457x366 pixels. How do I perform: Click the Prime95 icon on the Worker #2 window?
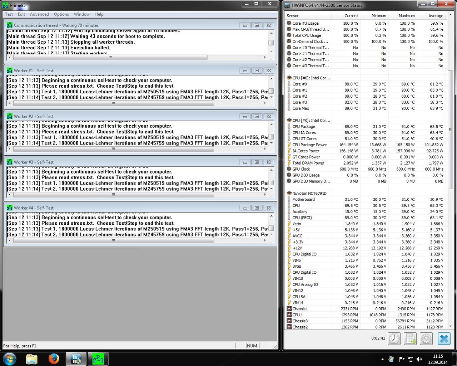[10, 117]
